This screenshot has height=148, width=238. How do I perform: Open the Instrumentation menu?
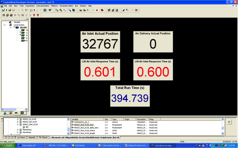point(43,6)
